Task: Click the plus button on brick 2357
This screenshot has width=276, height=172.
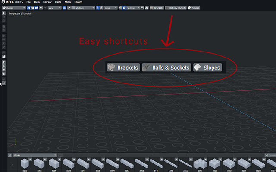Action: tap(205, 160)
